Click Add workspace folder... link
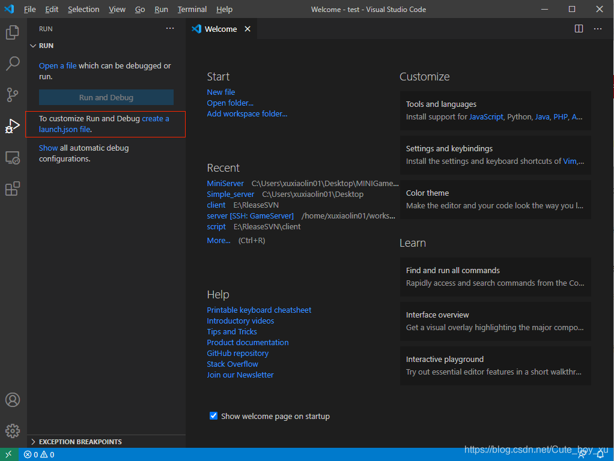 247,113
